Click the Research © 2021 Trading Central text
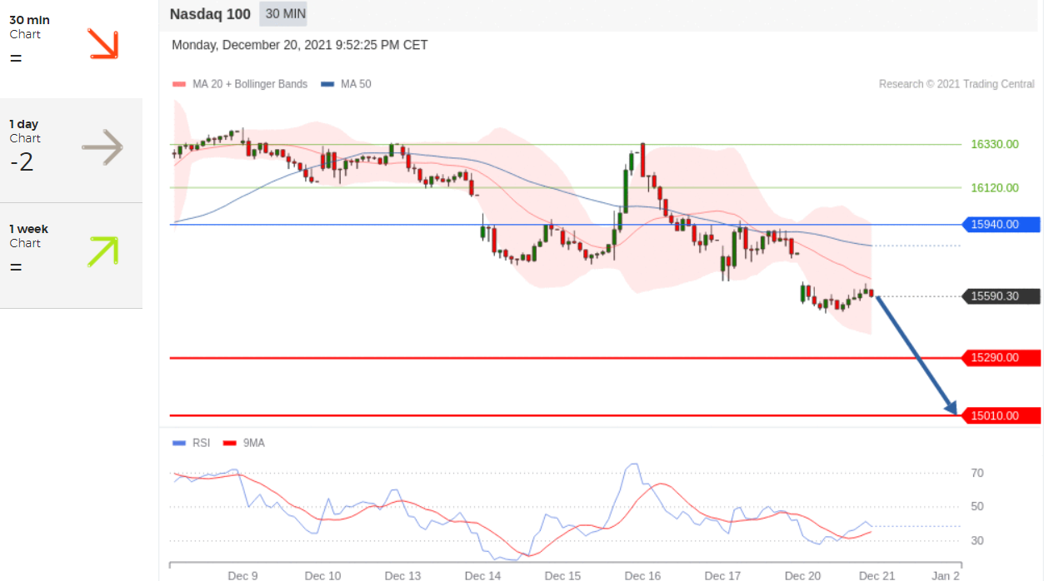This screenshot has width=1044, height=581. pos(957,84)
